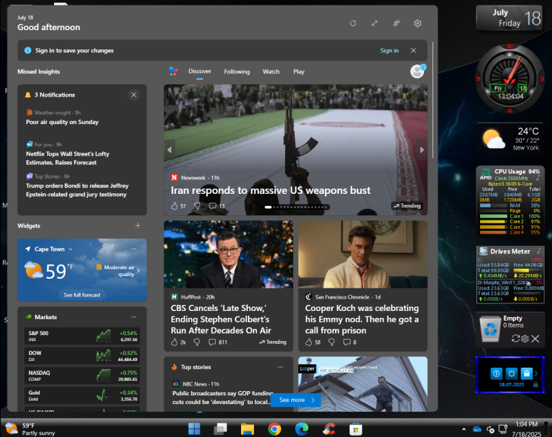
Task: Open 'Iran responds to massive US weapons bust'
Action: click(271, 190)
